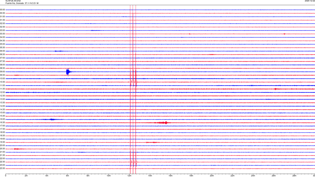The image size is (315, 177).
Task: Select the small blue event on 06:00 trace
Action: [59, 51]
